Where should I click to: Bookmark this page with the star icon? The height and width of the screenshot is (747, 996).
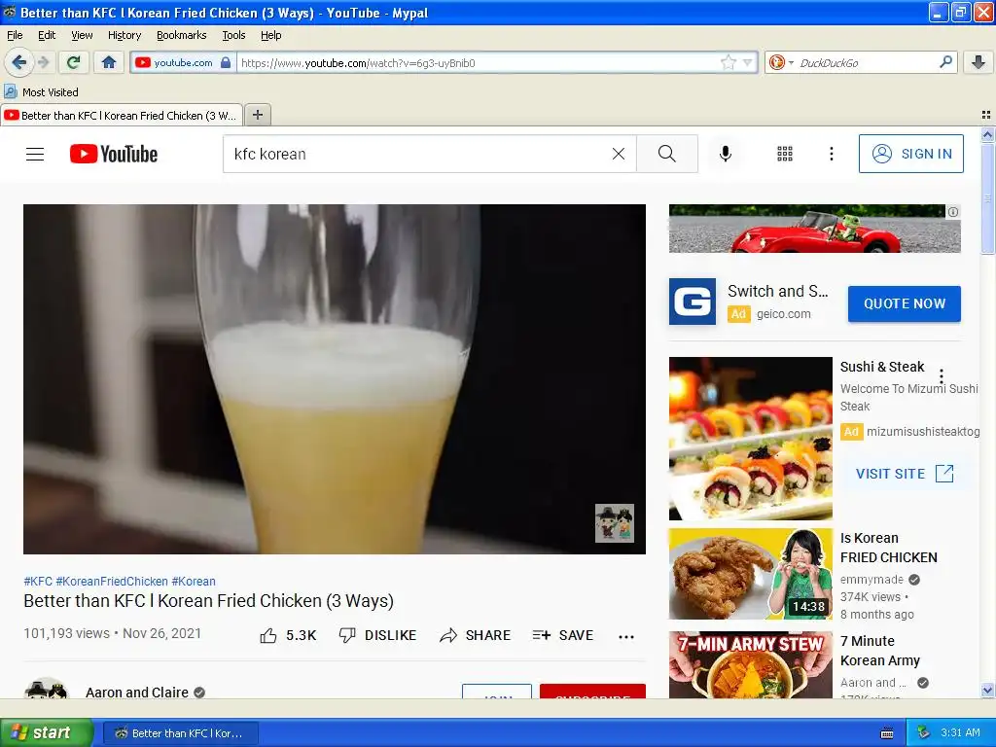point(728,62)
